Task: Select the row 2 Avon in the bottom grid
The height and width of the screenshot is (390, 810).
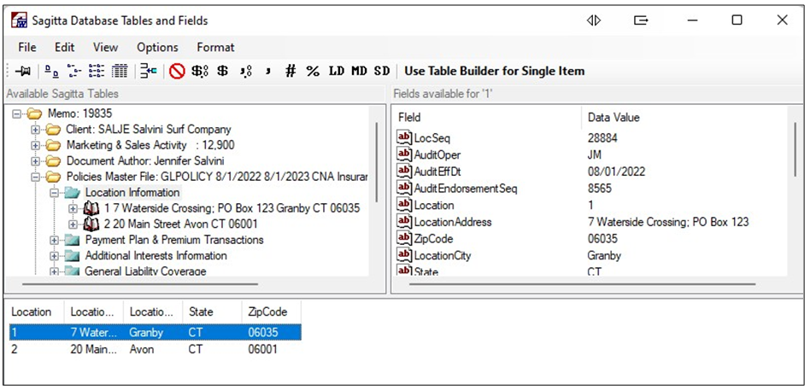Action: click(155, 350)
